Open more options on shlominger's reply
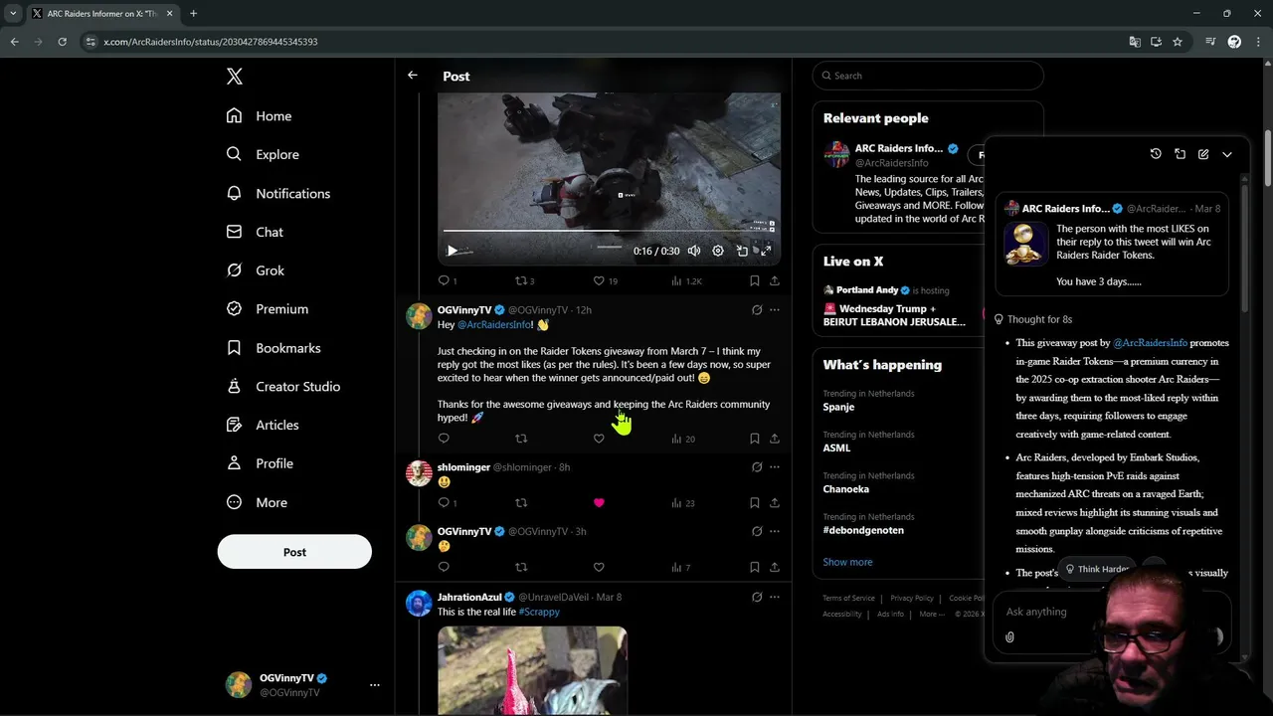 (x=775, y=467)
